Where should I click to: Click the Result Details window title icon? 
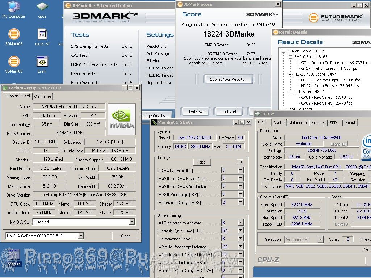(x=275, y=32)
